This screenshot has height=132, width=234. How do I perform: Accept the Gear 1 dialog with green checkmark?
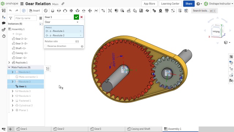(x=76, y=17)
